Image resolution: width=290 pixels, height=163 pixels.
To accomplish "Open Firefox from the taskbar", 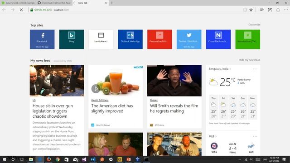I will coord(48,159).
